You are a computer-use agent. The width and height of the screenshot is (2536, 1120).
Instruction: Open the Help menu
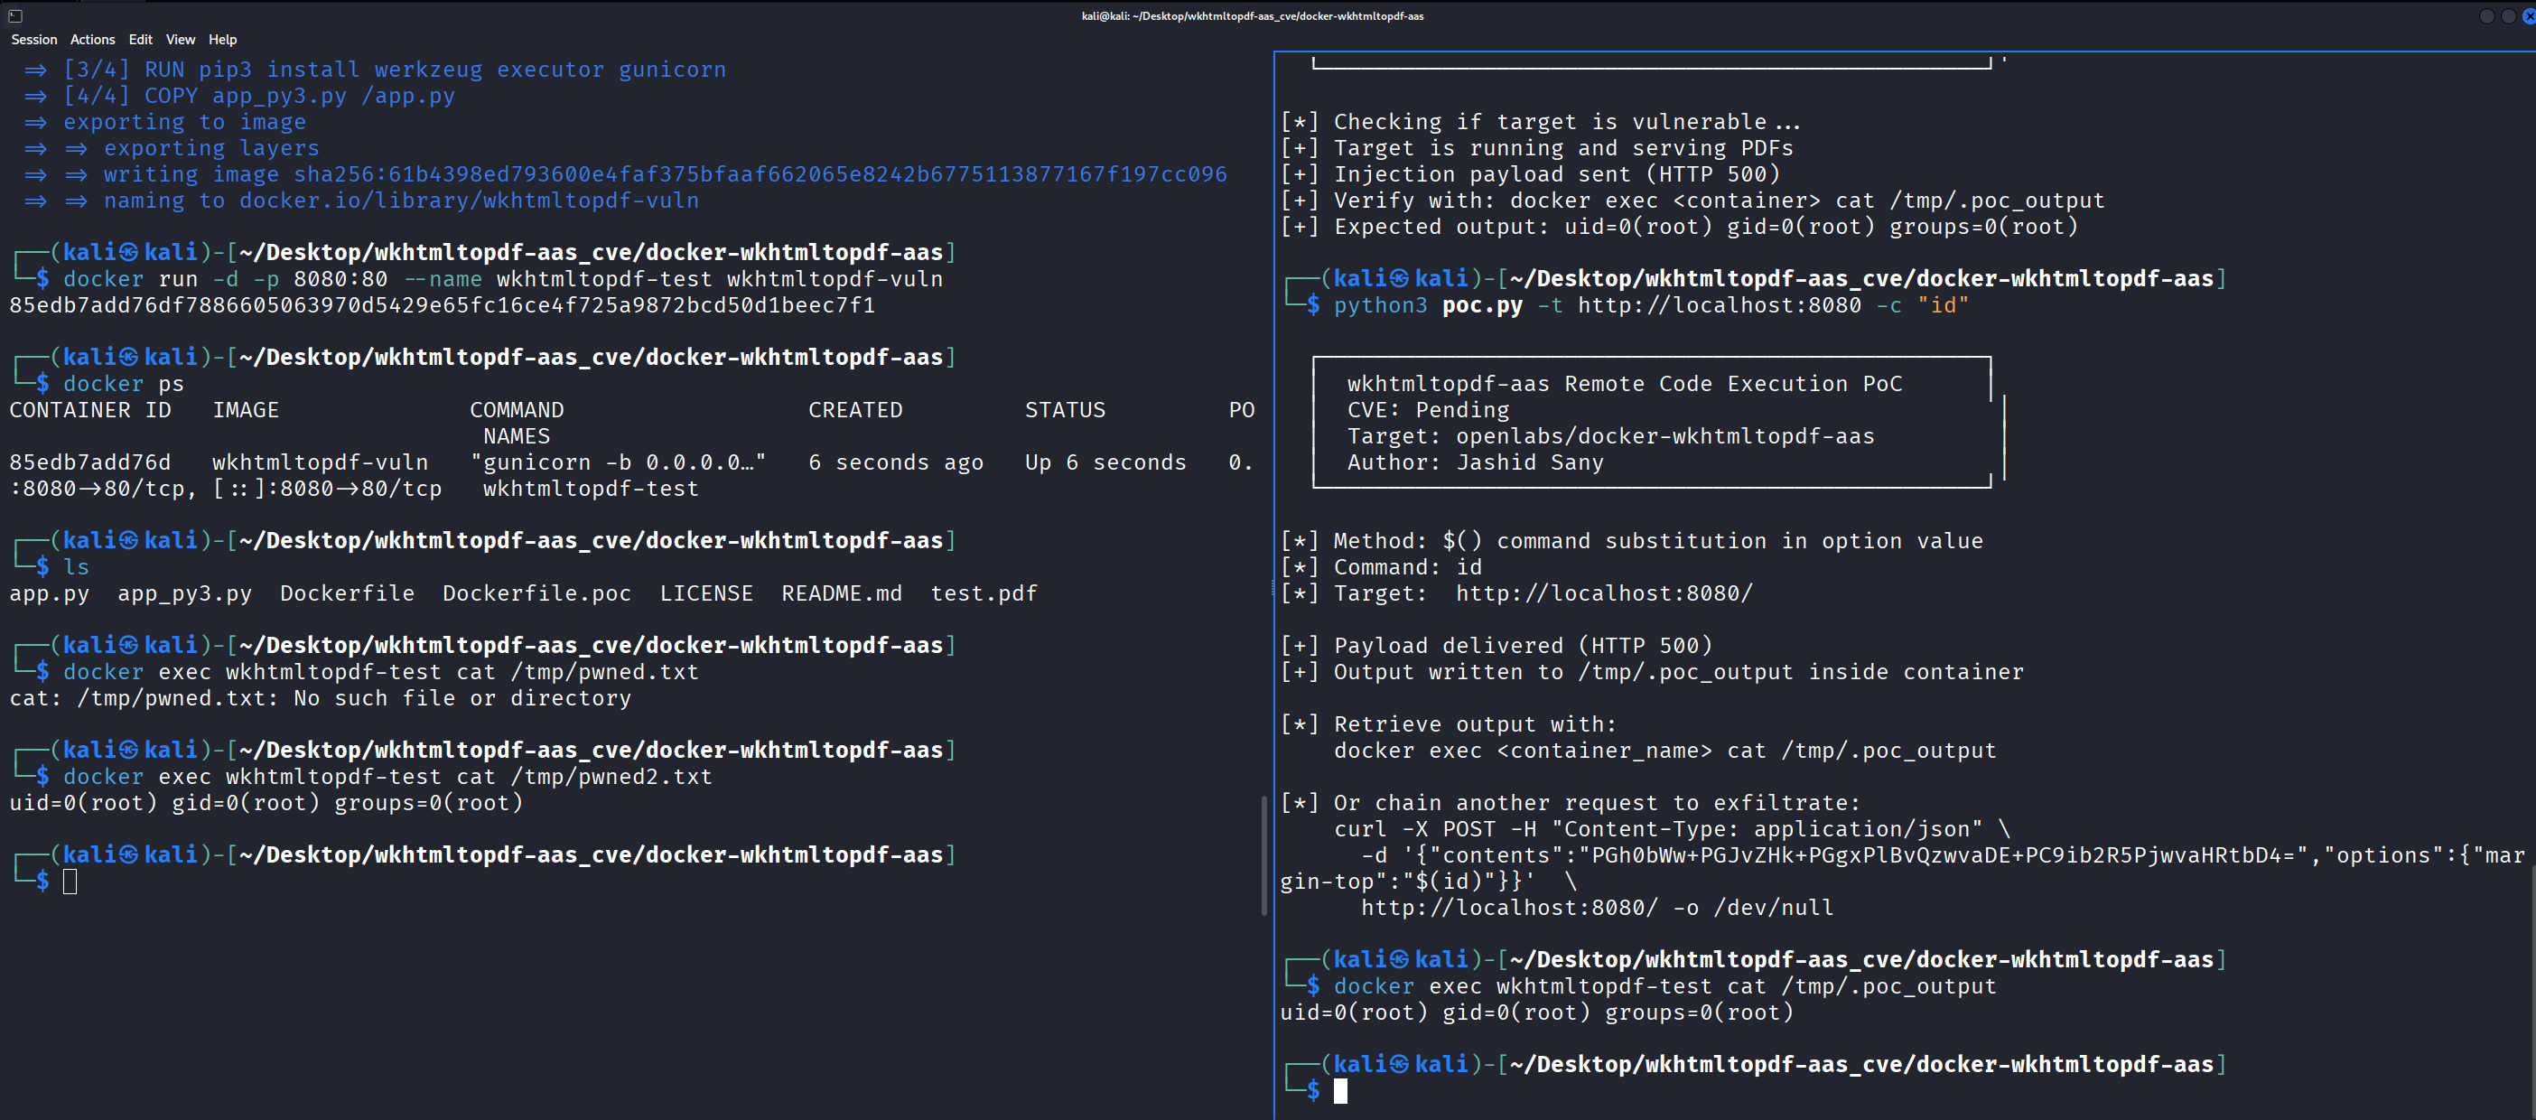(222, 40)
